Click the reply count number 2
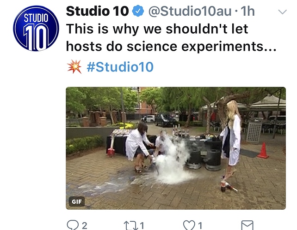Screen dimensions: 297x230 pos(85,225)
